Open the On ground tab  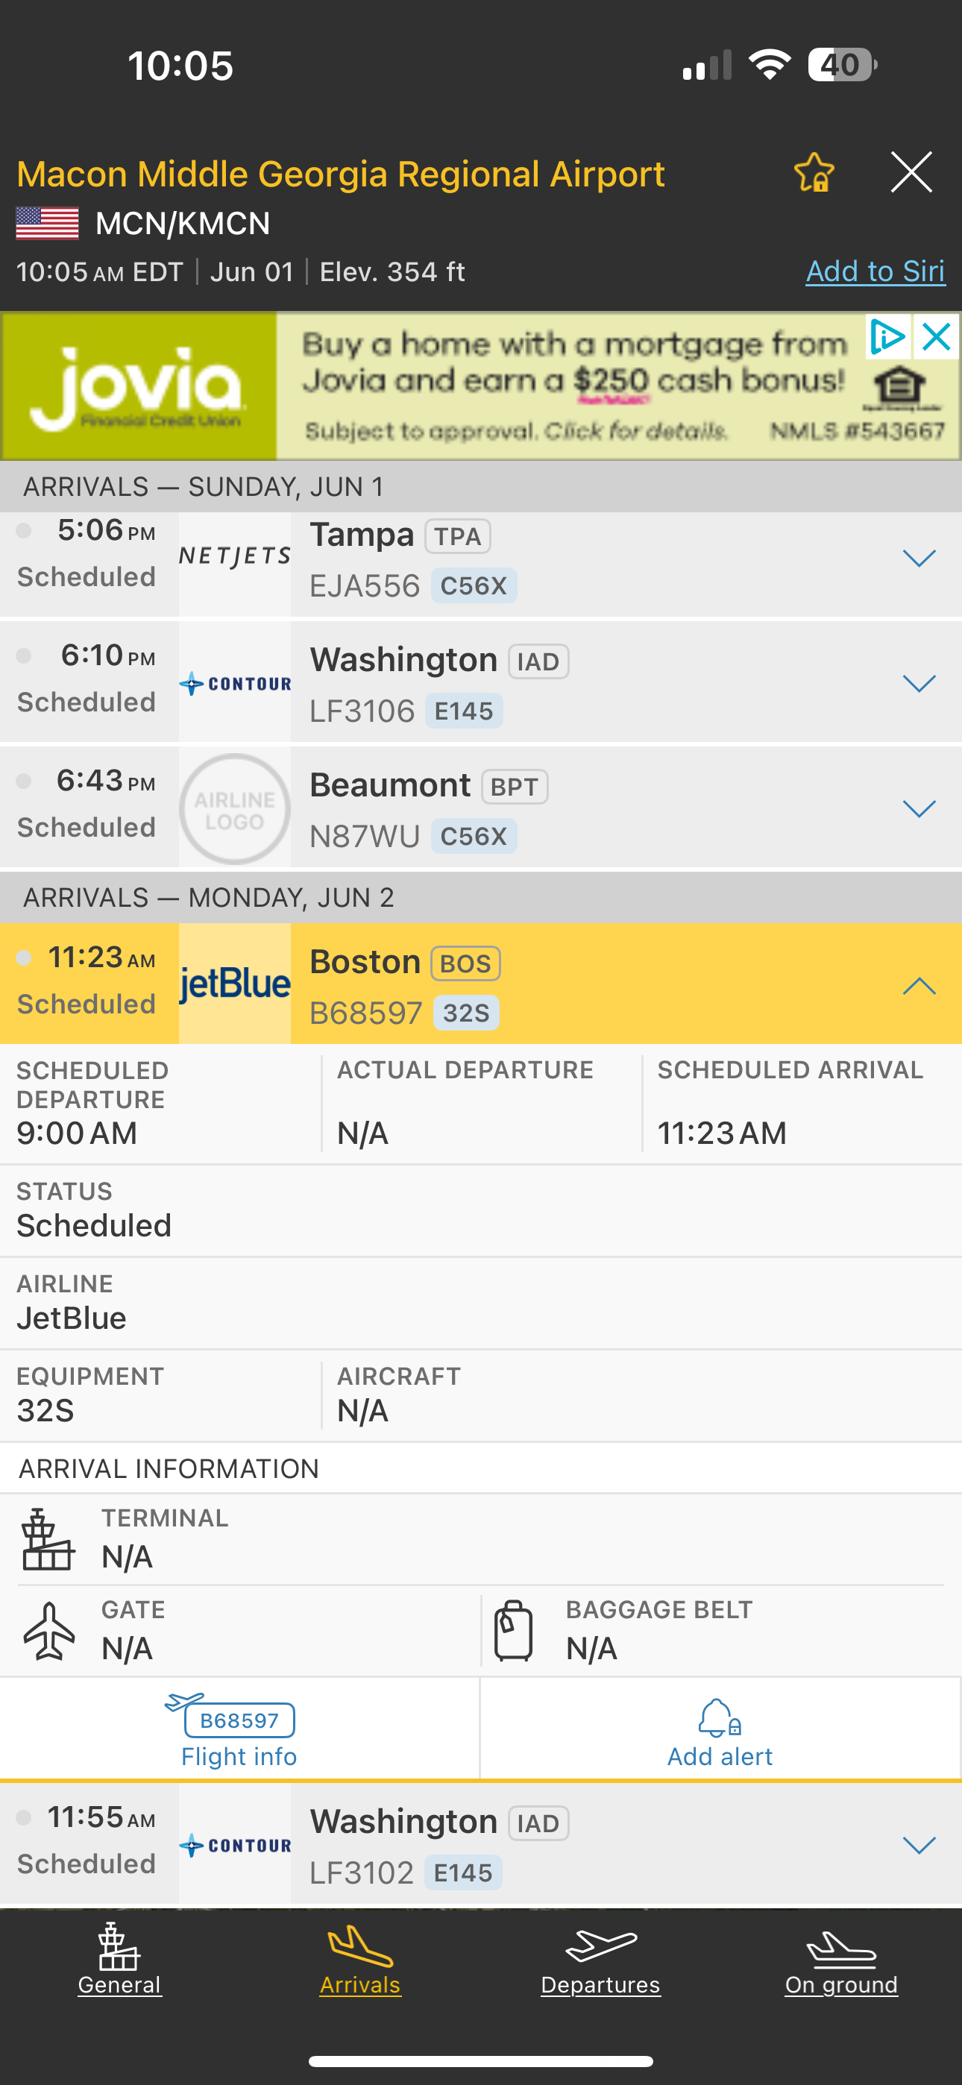[840, 1959]
